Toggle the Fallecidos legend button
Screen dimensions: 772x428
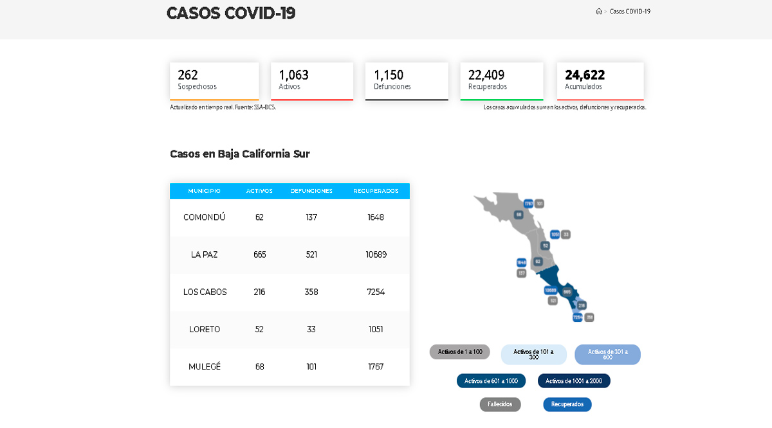(500, 404)
